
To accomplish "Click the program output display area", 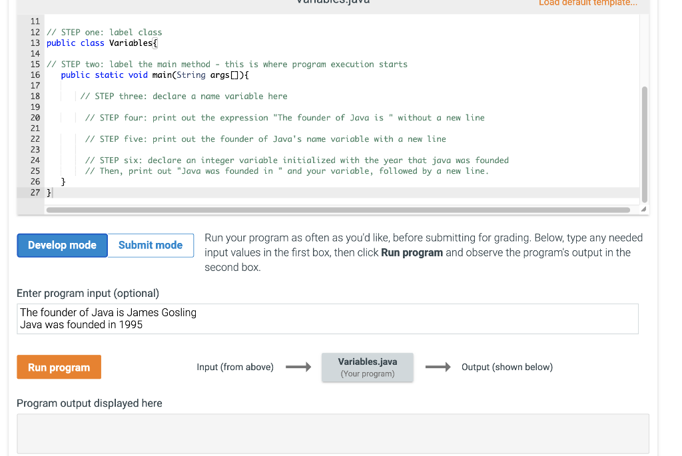I will pos(333,433).
